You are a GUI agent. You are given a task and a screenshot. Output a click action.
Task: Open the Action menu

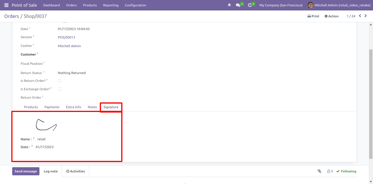332,16
